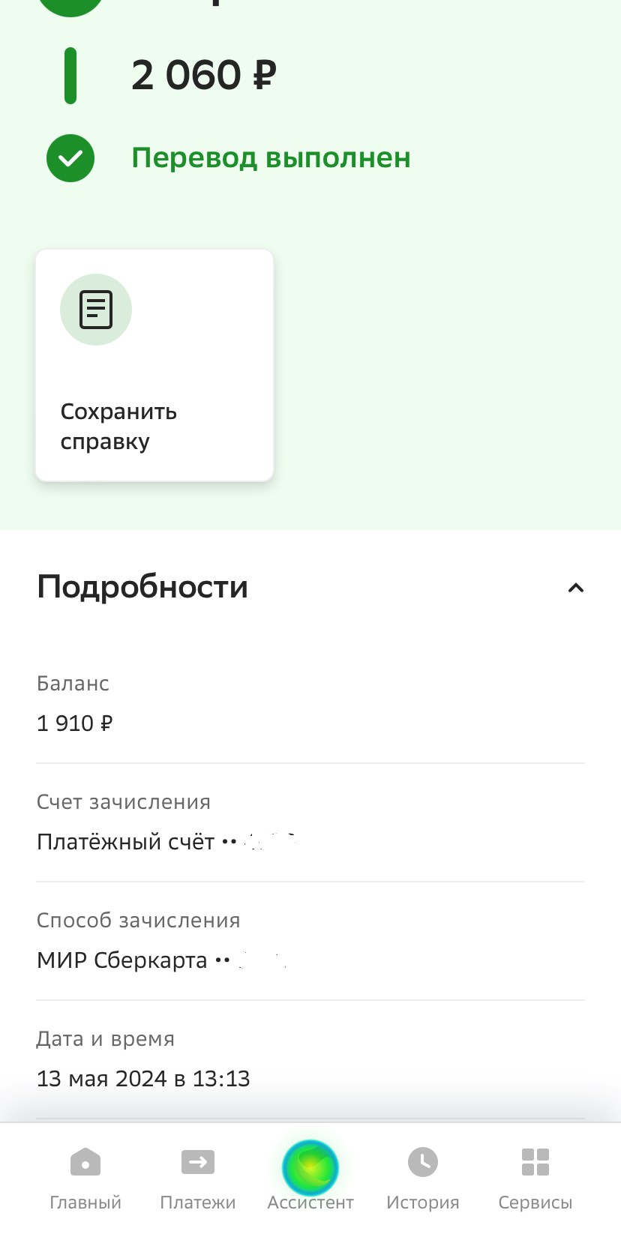
Task: Click the Перевод выполнен status text
Action: tap(271, 158)
